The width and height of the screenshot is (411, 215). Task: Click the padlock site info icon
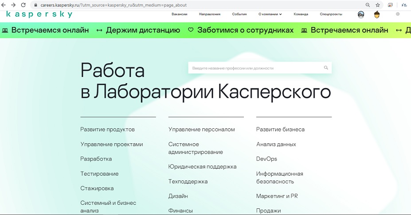click(36, 5)
